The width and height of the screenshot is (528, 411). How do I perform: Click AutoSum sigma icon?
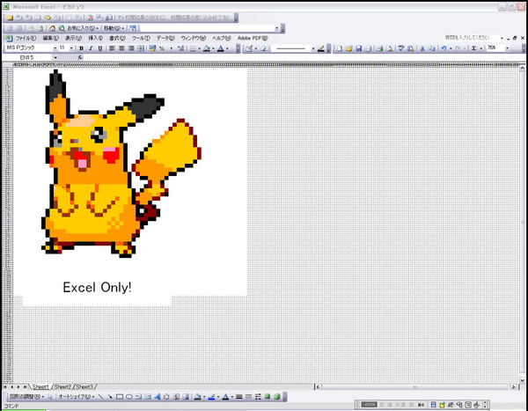click(x=474, y=48)
